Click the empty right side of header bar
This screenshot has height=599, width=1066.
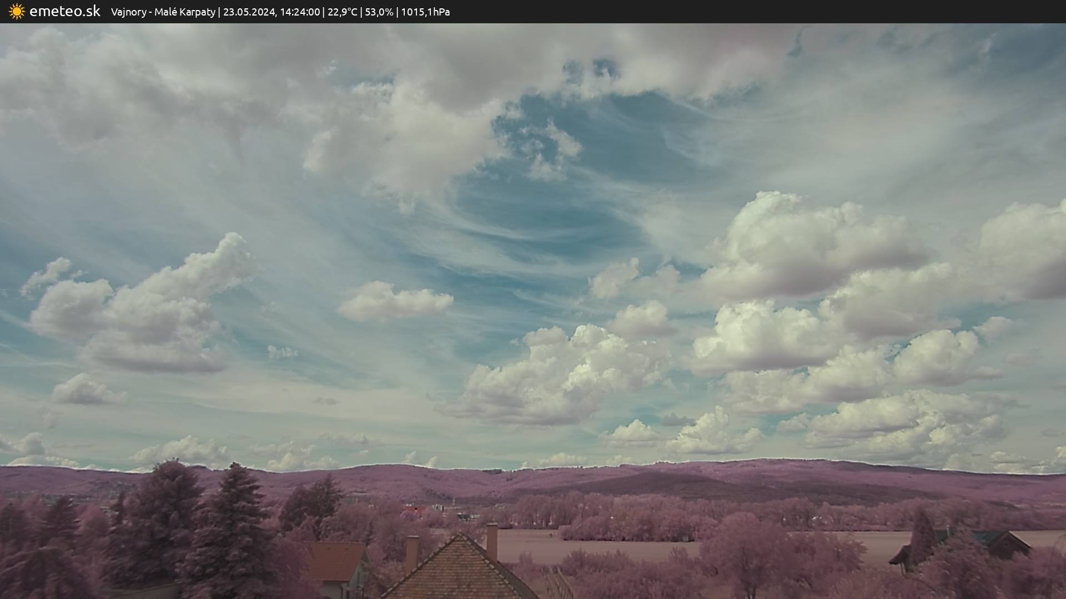777,12
